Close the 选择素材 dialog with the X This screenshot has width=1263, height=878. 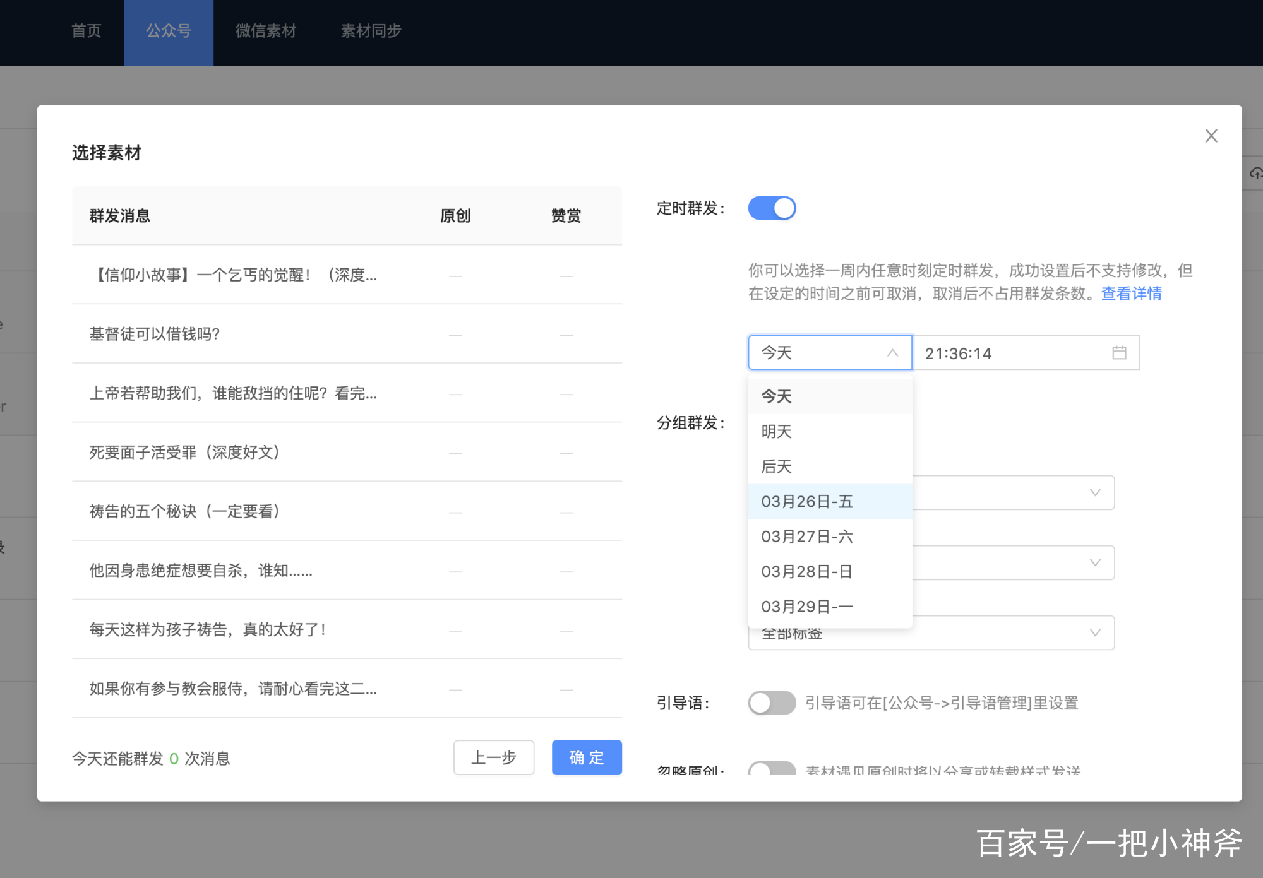(x=1211, y=136)
